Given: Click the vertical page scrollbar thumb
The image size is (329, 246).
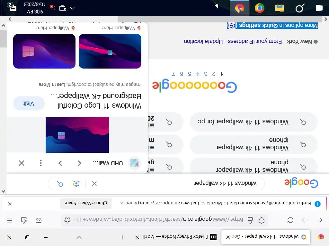Looking at the screenshot, I should [3, 39].
